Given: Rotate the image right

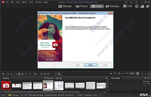Looking at the screenshot, I should (x=11, y=74).
